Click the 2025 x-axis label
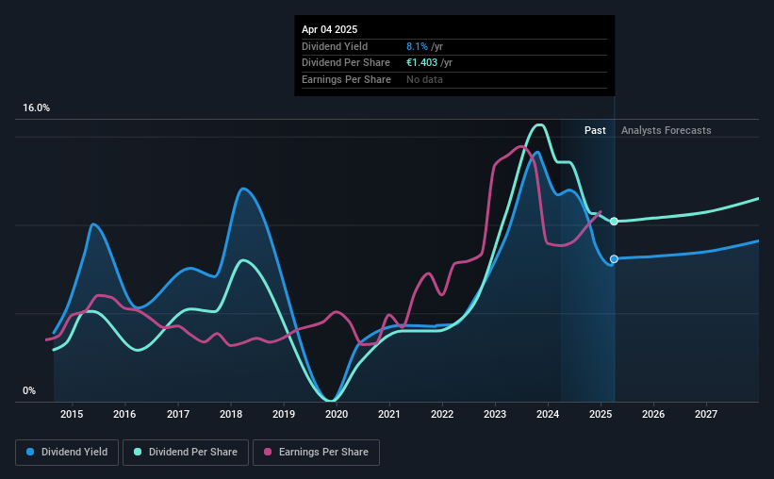Screen dimensions: 774x479 [x=601, y=414]
